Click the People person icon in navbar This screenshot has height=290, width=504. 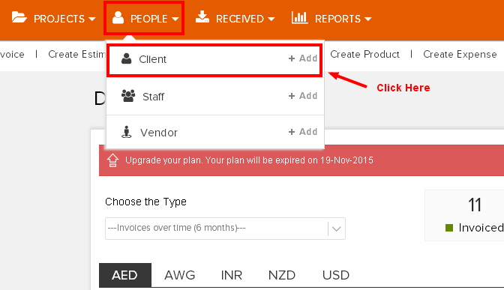point(118,17)
